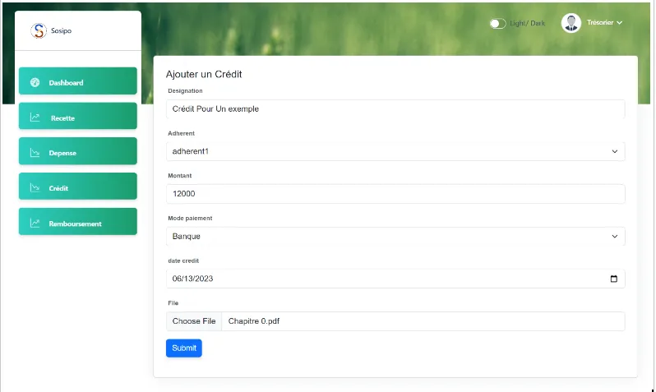Click the Adherent field label
The width and height of the screenshot is (656, 392).
click(181, 133)
